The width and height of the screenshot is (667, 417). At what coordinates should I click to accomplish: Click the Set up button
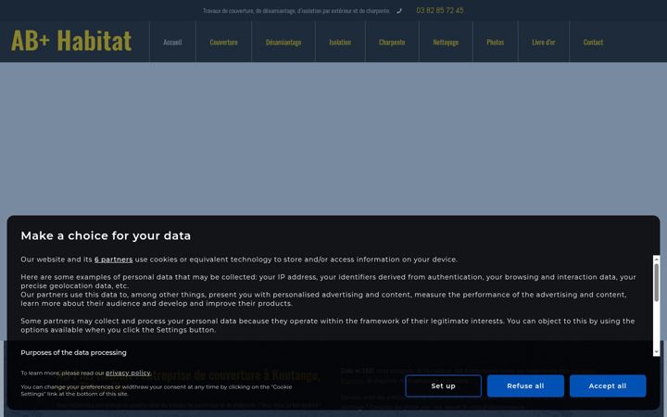(x=443, y=385)
